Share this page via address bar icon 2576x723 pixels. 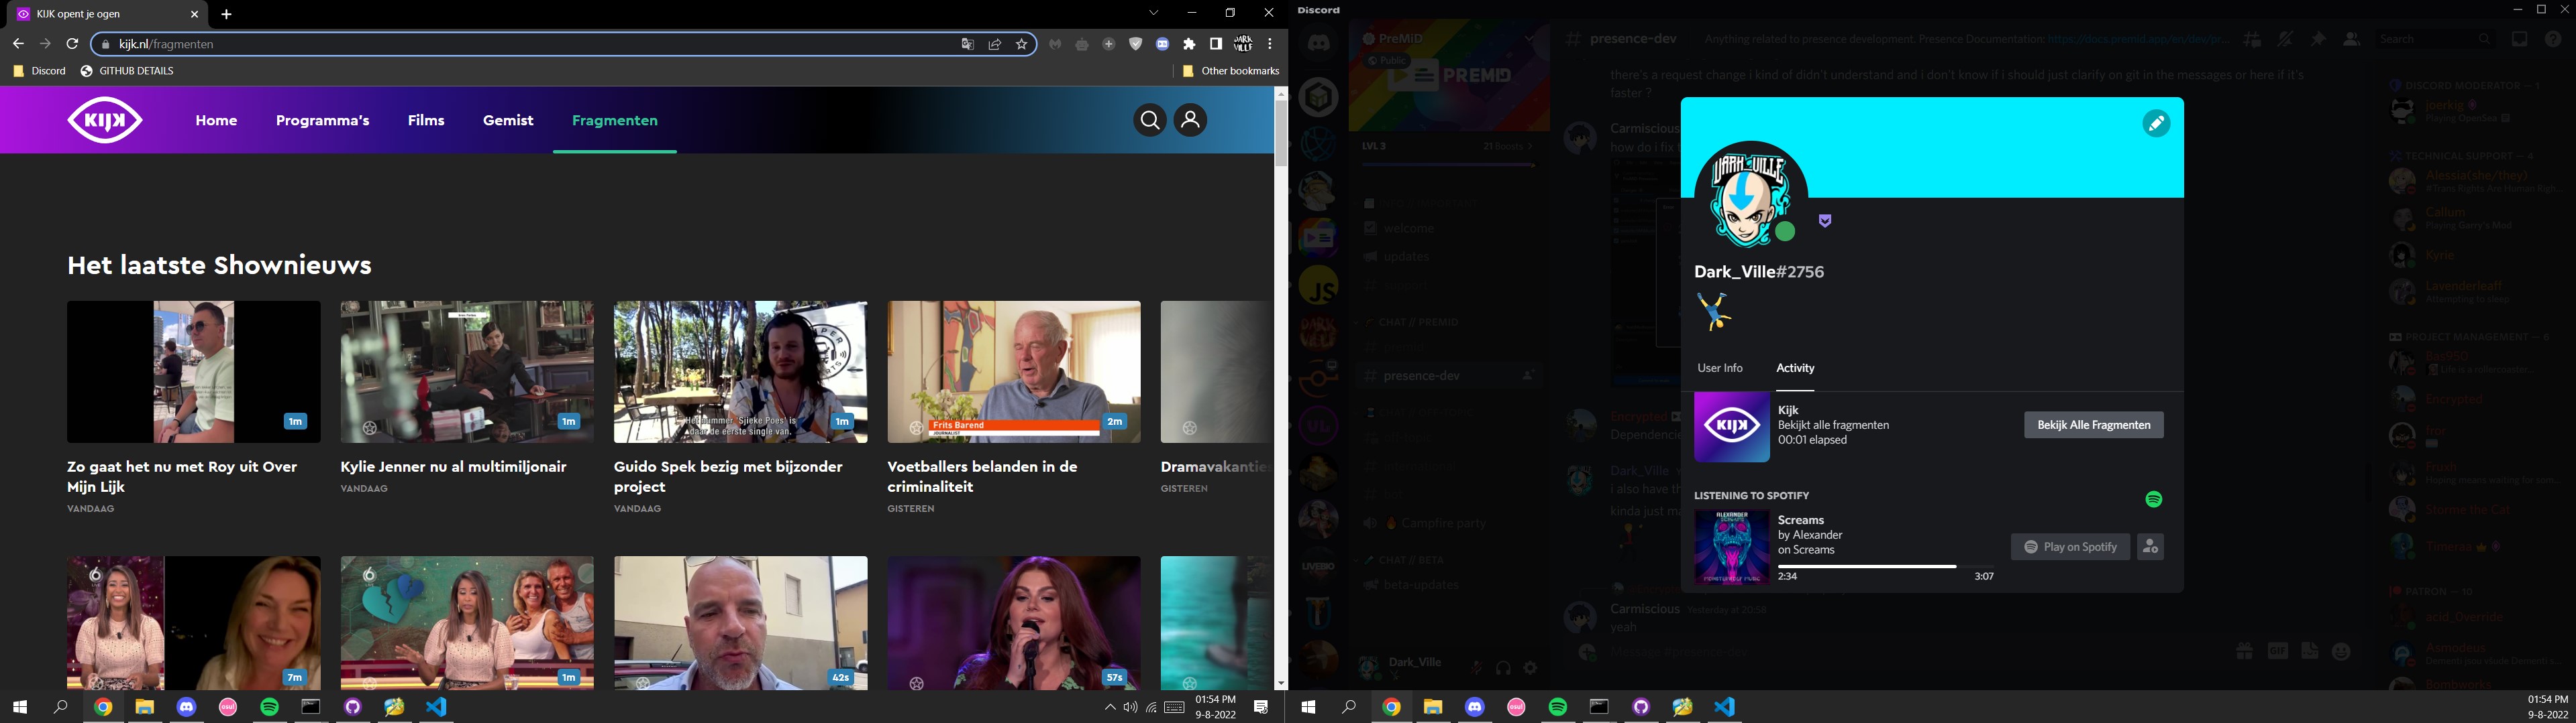[x=995, y=44]
